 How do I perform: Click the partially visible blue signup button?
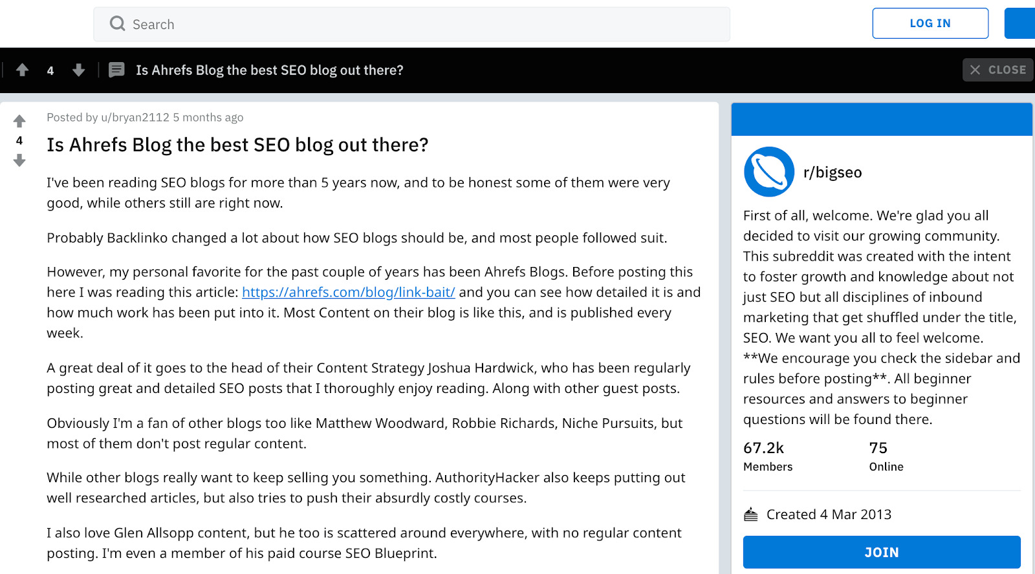(1022, 23)
